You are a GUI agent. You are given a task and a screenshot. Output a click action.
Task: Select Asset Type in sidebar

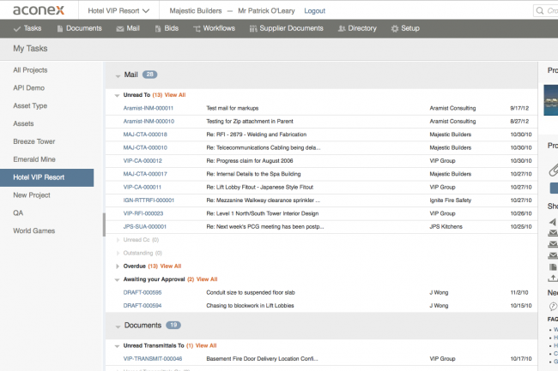pos(30,105)
